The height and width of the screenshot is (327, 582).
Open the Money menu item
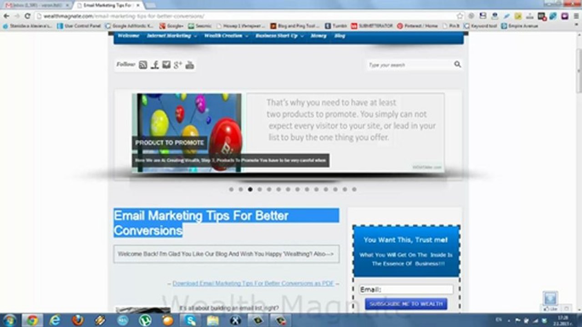319,36
